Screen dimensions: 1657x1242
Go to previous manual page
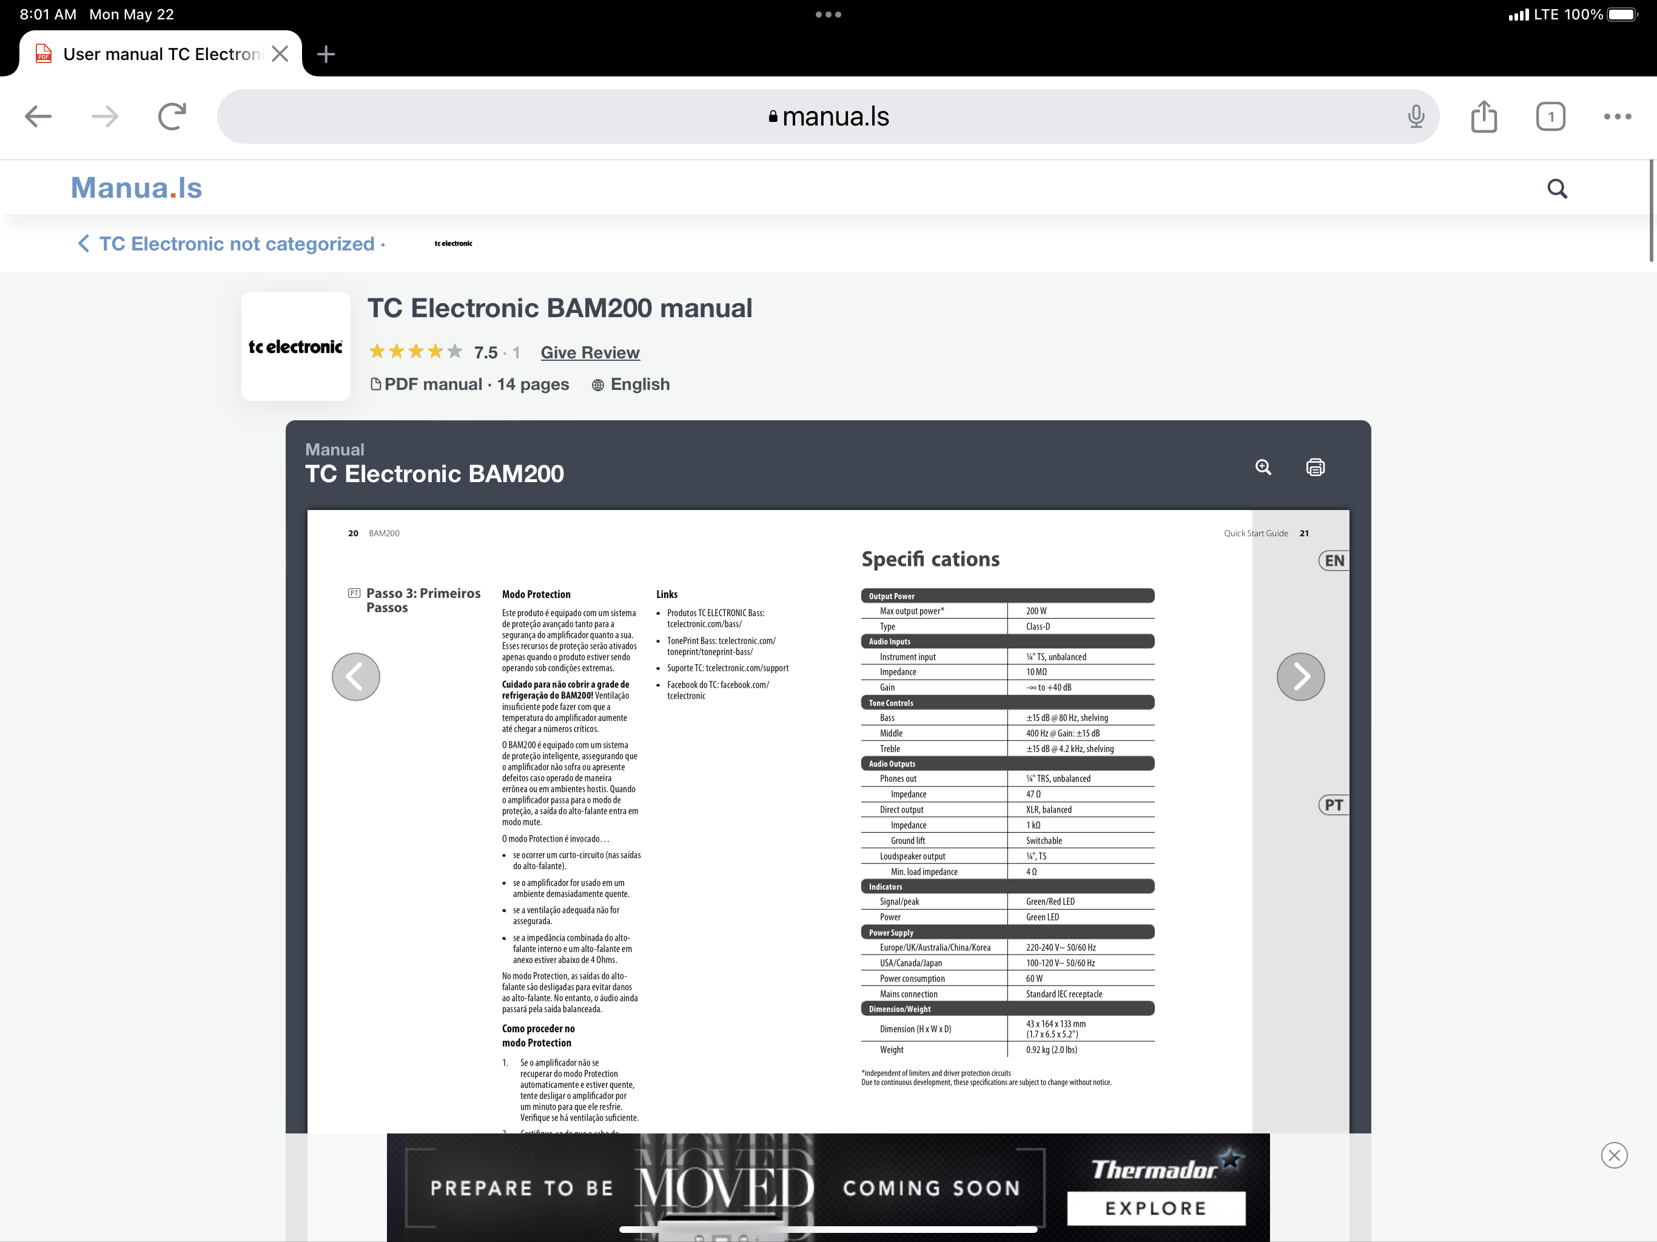click(356, 676)
